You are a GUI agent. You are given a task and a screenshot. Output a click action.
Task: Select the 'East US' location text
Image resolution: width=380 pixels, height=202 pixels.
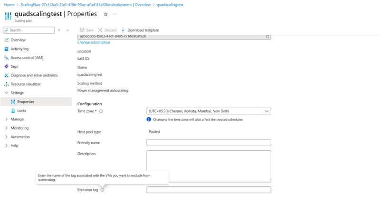[x=84, y=58]
